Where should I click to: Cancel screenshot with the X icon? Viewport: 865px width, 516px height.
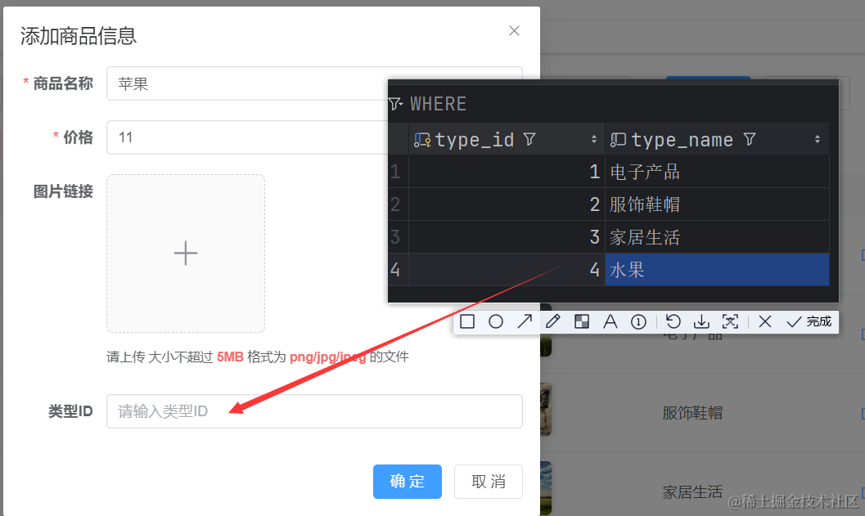tap(765, 321)
